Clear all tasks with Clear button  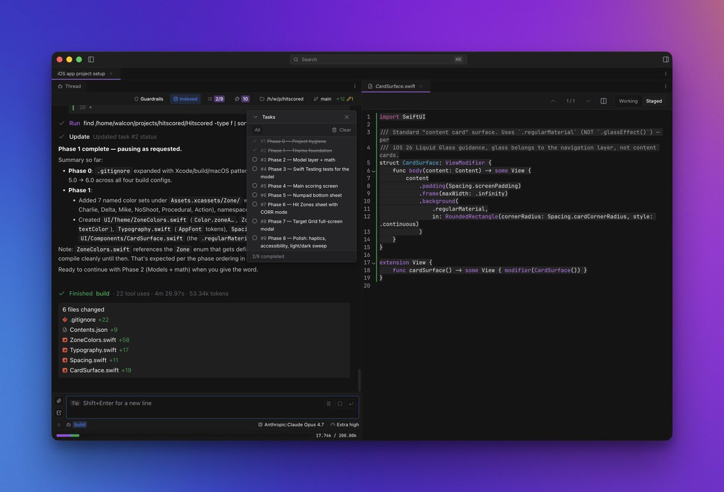(341, 130)
